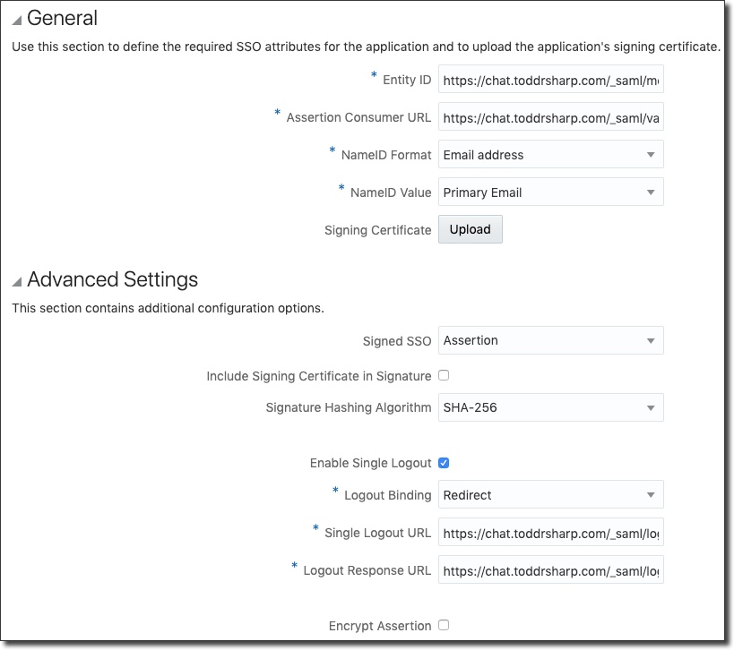Click the Entity ID input field
Image resolution: width=734 pixels, height=650 pixels.
tap(550, 80)
